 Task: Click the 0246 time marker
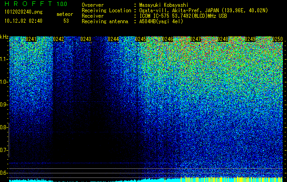tap(168, 39)
